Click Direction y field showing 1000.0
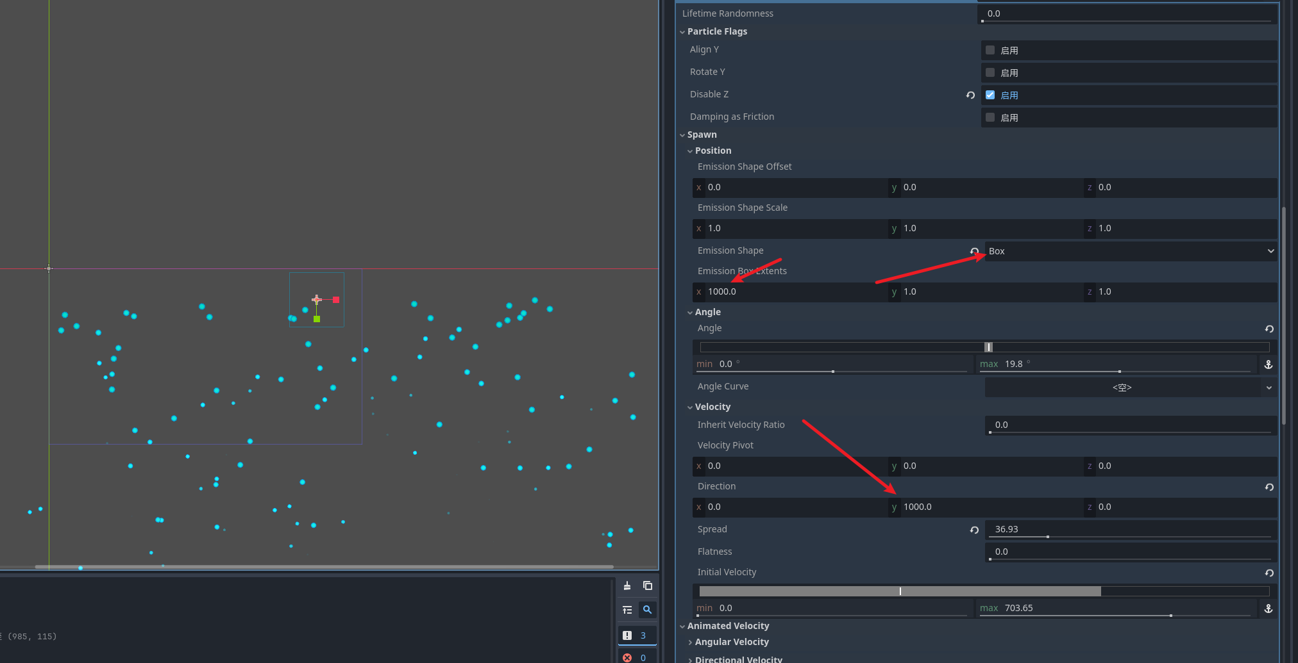Image resolution: width=1298 pixels, height=663 pixels. coord(986,507)
